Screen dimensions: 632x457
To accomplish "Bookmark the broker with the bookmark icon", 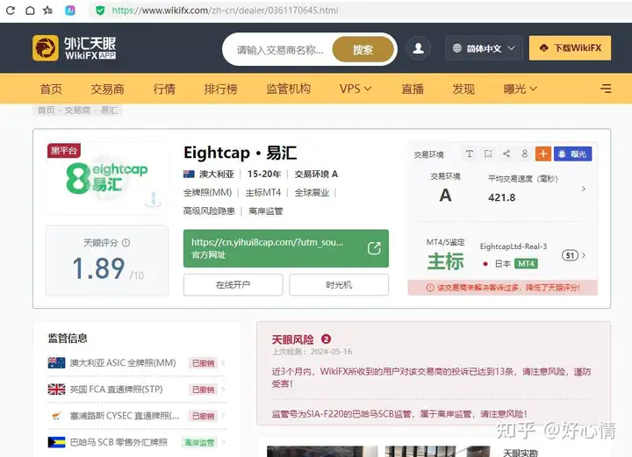I will (488, 154).
